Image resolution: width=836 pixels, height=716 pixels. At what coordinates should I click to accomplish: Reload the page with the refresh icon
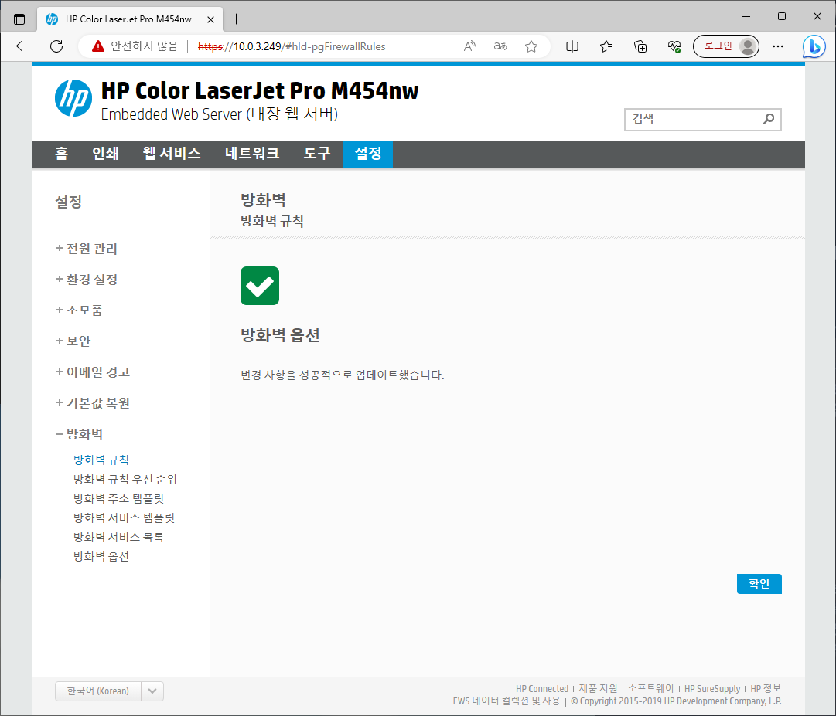[x=56, y=46]
